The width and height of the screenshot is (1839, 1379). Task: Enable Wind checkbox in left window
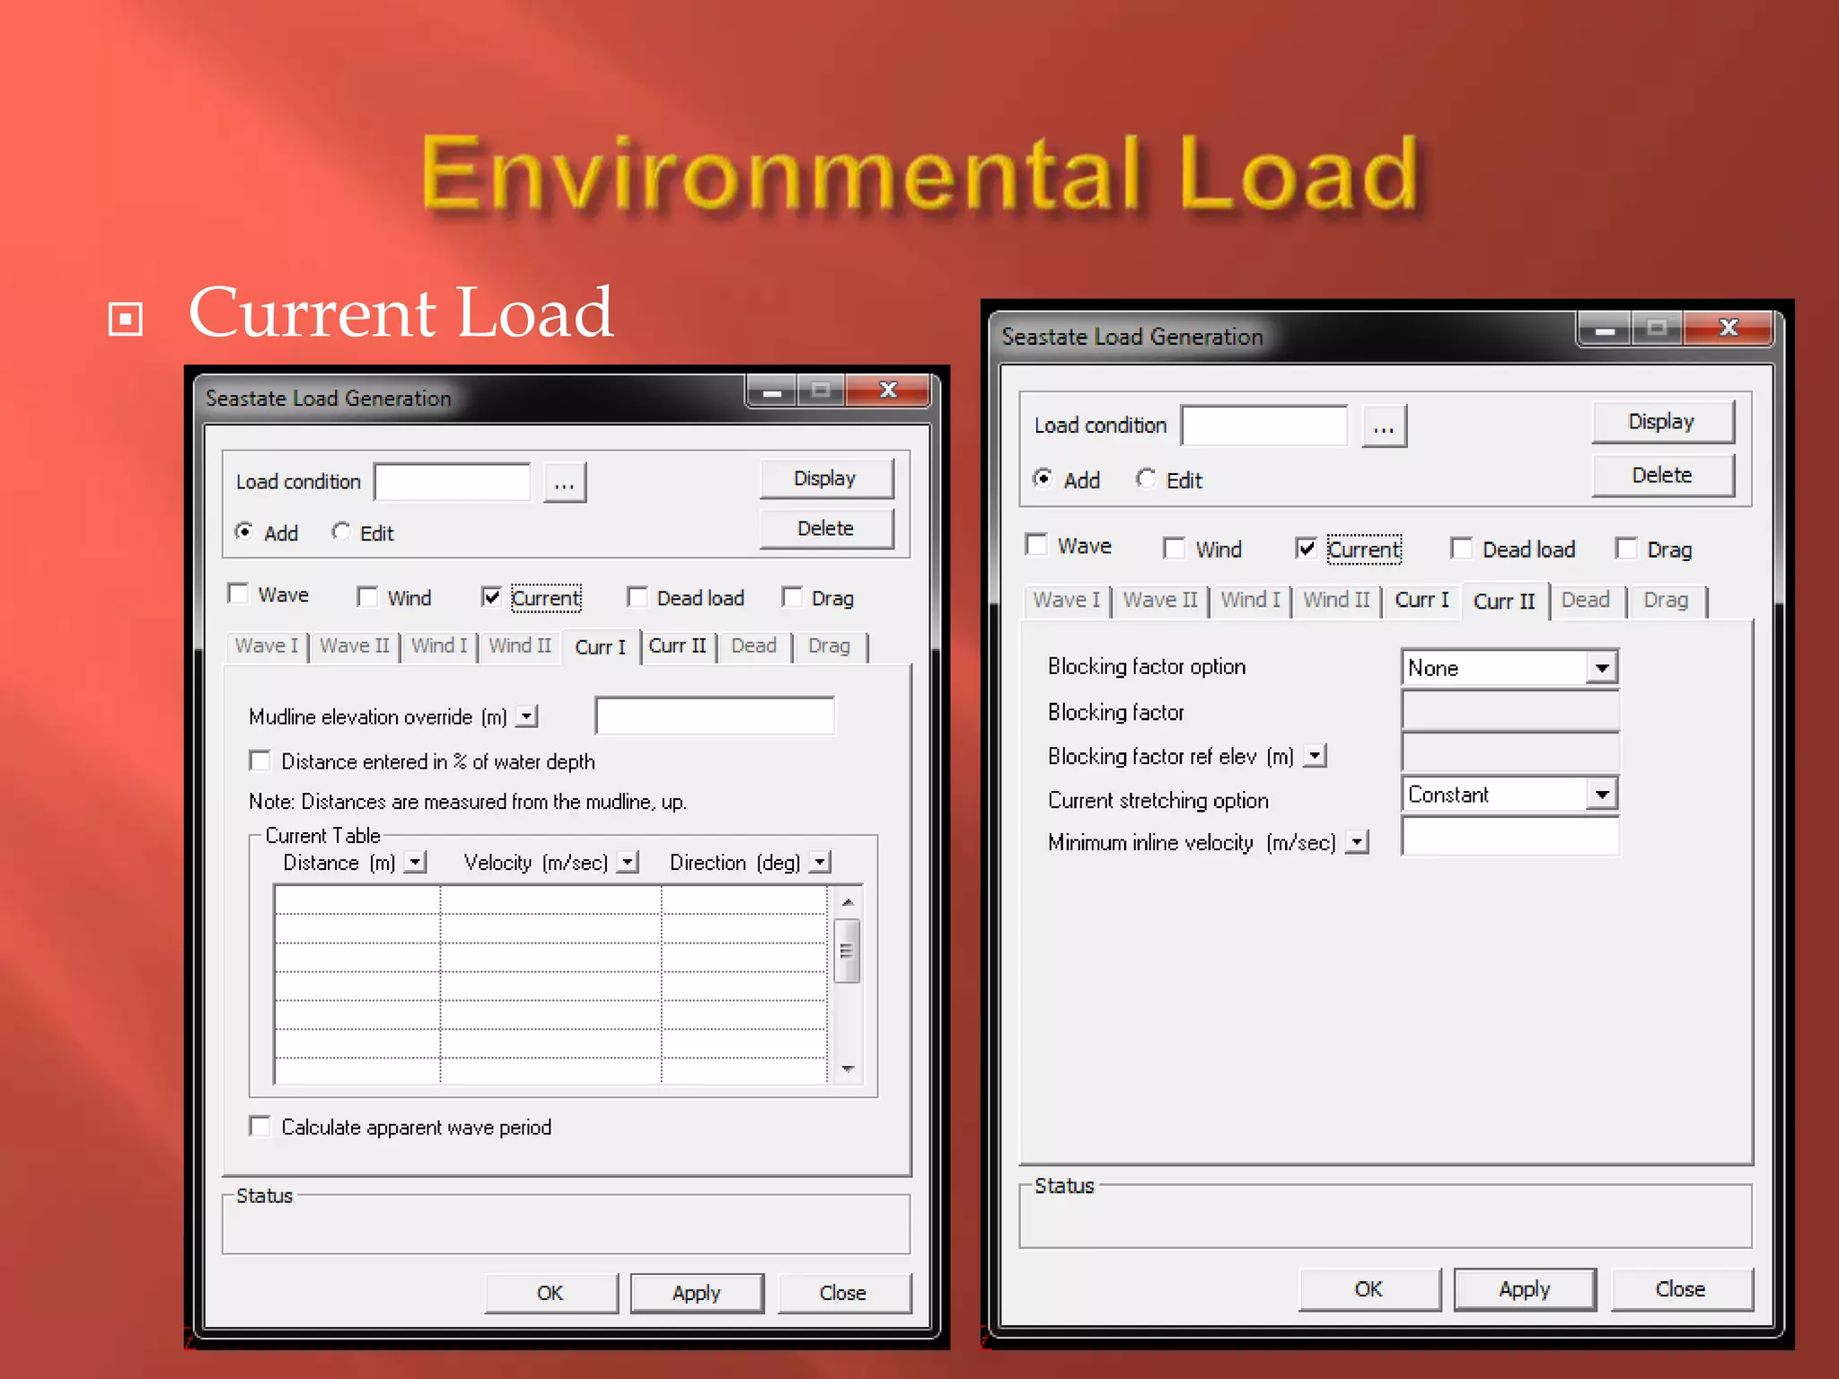pyautogui.click(x=366, y=597)
